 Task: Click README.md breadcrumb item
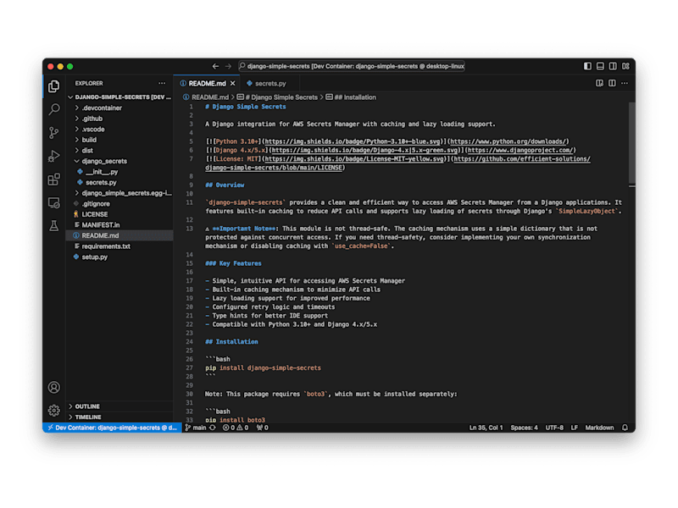tap(206, 97)
